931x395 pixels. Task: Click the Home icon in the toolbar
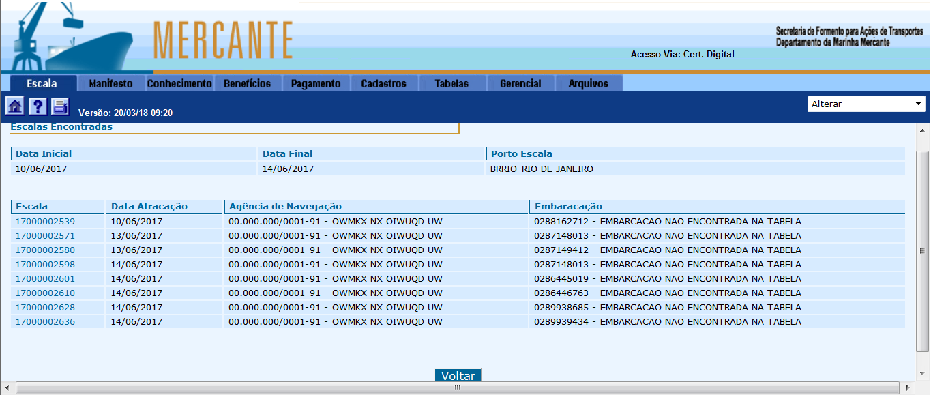(15, 106)
